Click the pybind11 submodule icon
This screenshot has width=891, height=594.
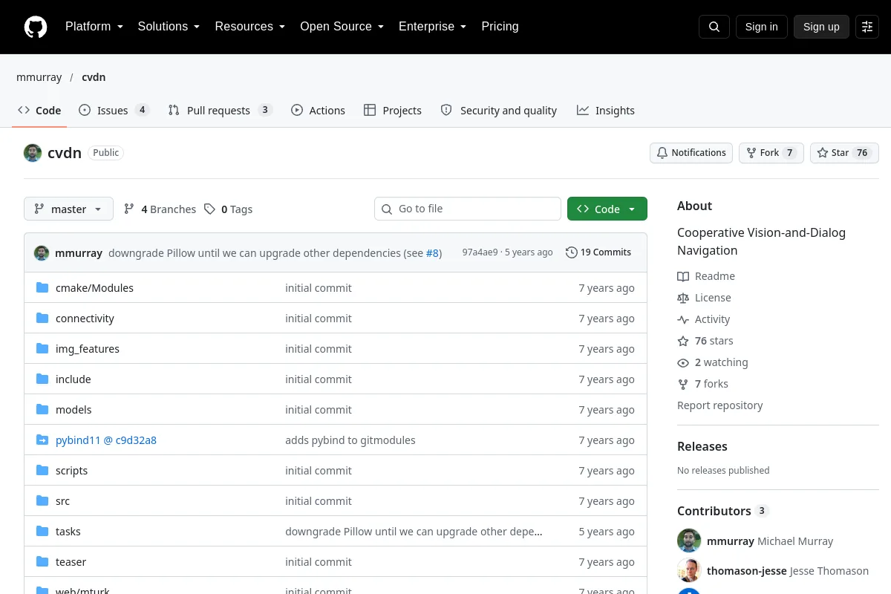point(42,440)
